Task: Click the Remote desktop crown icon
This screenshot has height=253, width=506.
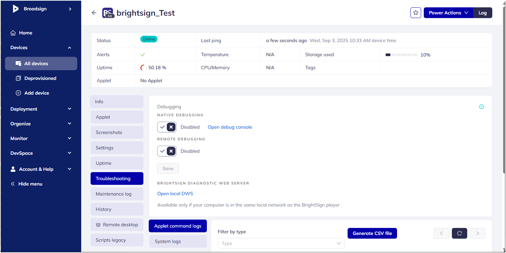Action: coord(98,225)
